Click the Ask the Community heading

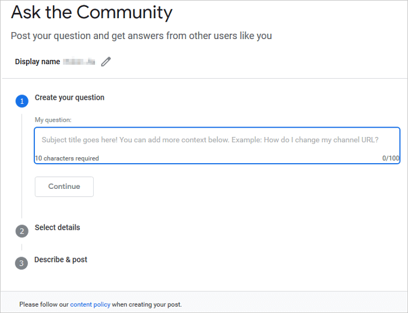[x=92, y=12]
